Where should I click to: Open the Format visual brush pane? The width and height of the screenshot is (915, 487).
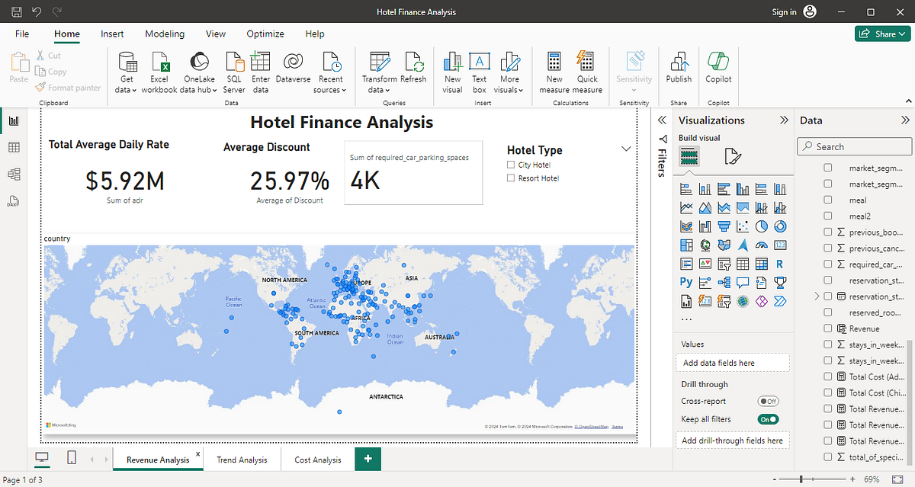731,157
